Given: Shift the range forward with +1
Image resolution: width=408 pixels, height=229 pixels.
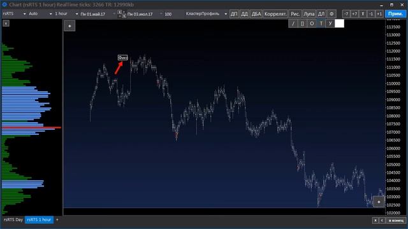Looking at the screenshot, I should point(379,14).
